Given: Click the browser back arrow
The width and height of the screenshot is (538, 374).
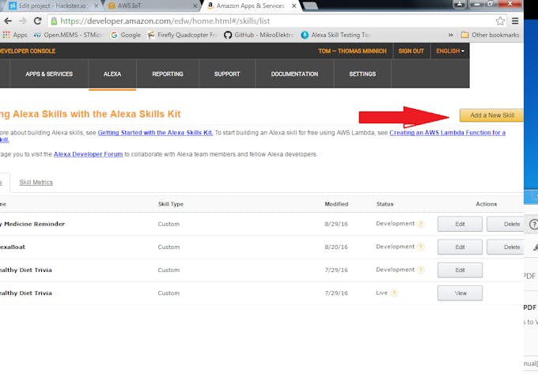Looking at the screenshot, I should 7,21.
